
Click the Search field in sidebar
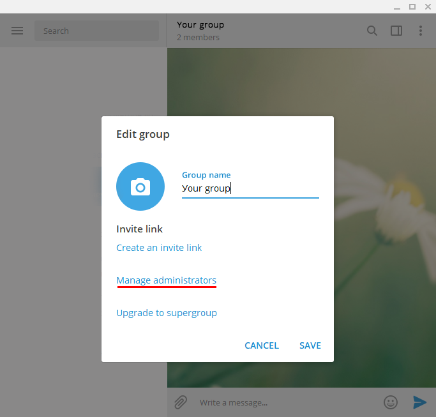point(97,31)
